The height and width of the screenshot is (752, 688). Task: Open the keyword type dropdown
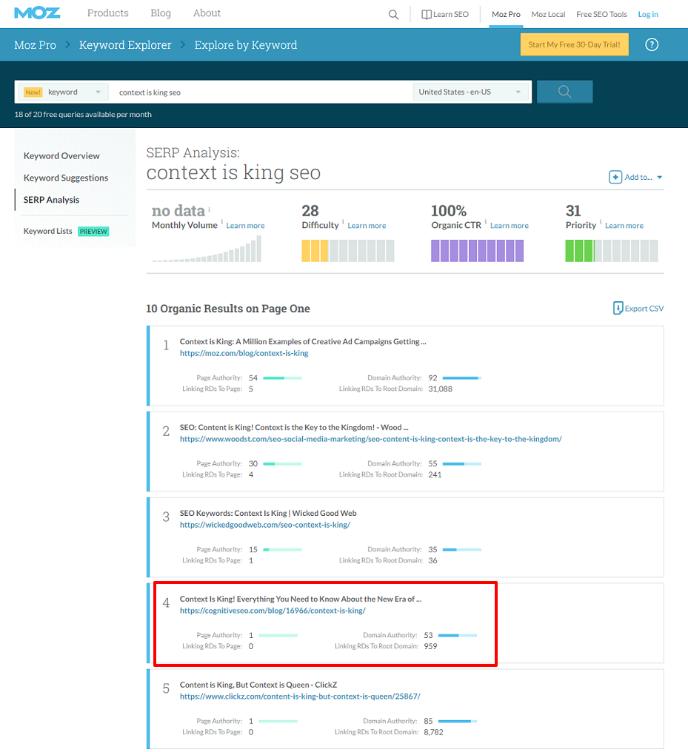point(62,92)
